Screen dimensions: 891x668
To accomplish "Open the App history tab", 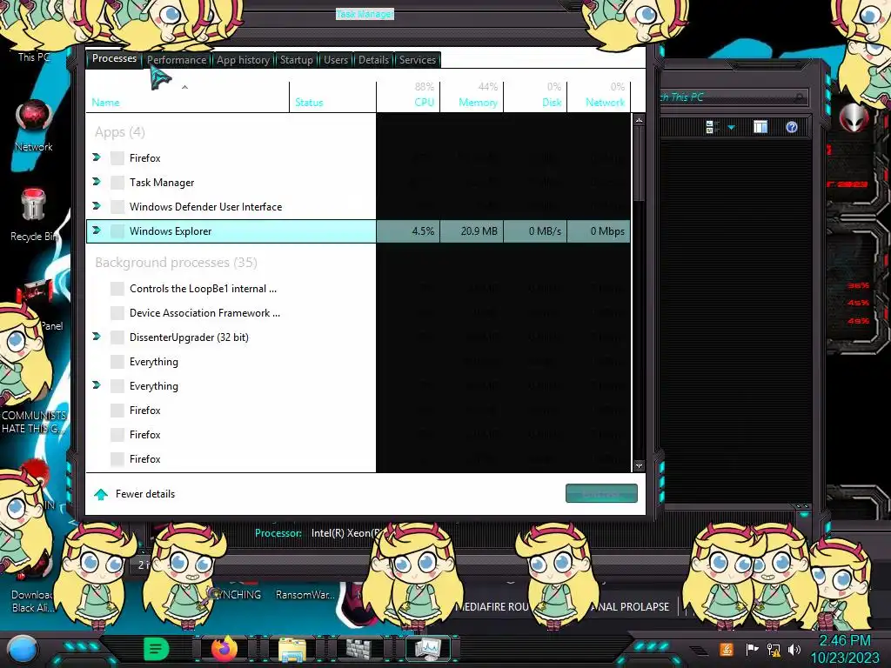I will (x=243, y=60).
